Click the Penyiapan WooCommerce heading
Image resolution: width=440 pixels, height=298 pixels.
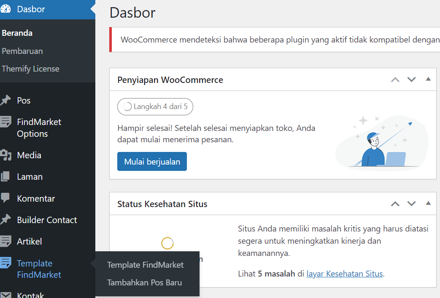click(170, 80)
